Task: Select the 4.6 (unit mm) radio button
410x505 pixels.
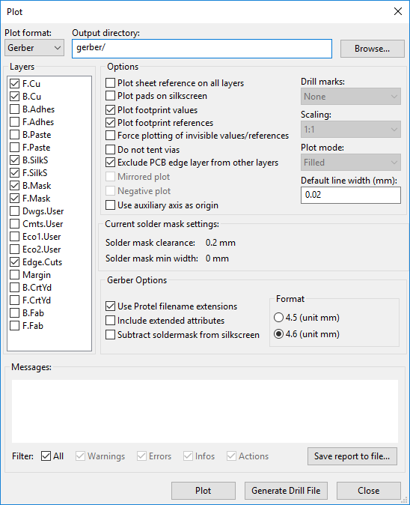Action: point(278,334)
